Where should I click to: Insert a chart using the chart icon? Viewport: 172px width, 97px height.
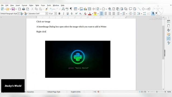click(85, 9)
